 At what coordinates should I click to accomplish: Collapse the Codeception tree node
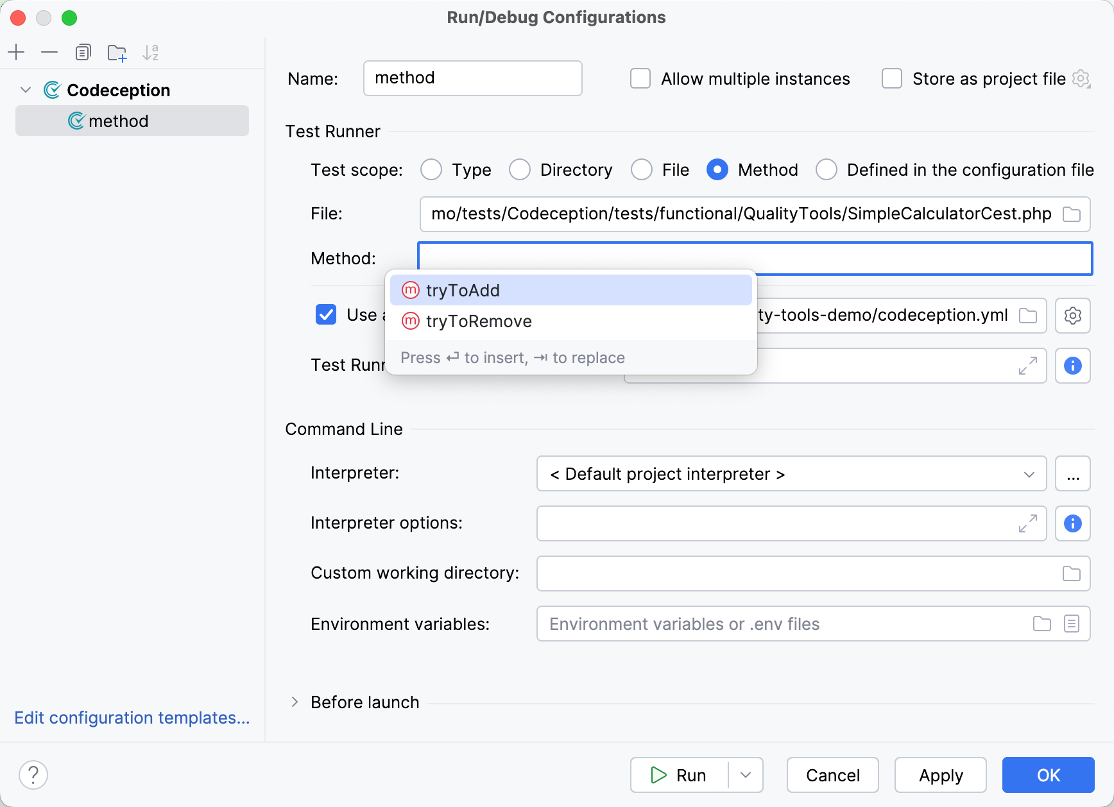(x=26, y=90)
